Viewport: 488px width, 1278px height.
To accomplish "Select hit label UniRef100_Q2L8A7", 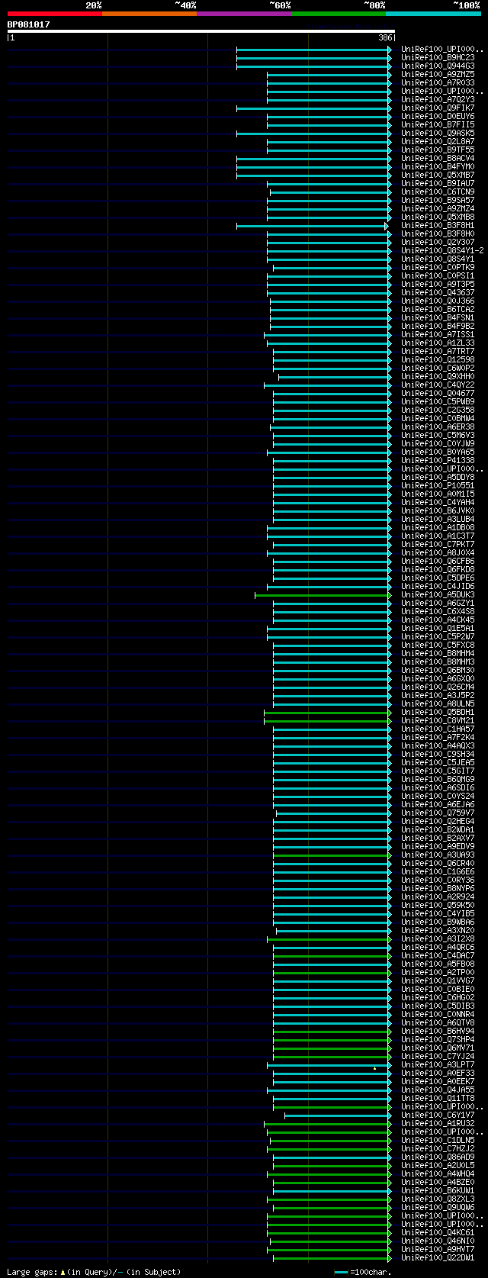I will (438, 141).
